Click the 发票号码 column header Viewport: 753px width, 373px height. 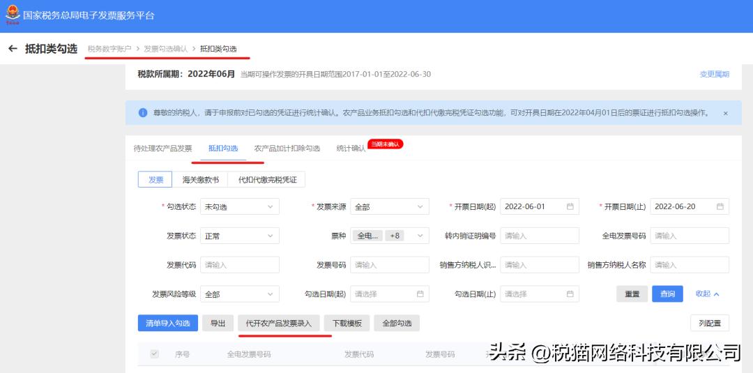tap(440, 354)
